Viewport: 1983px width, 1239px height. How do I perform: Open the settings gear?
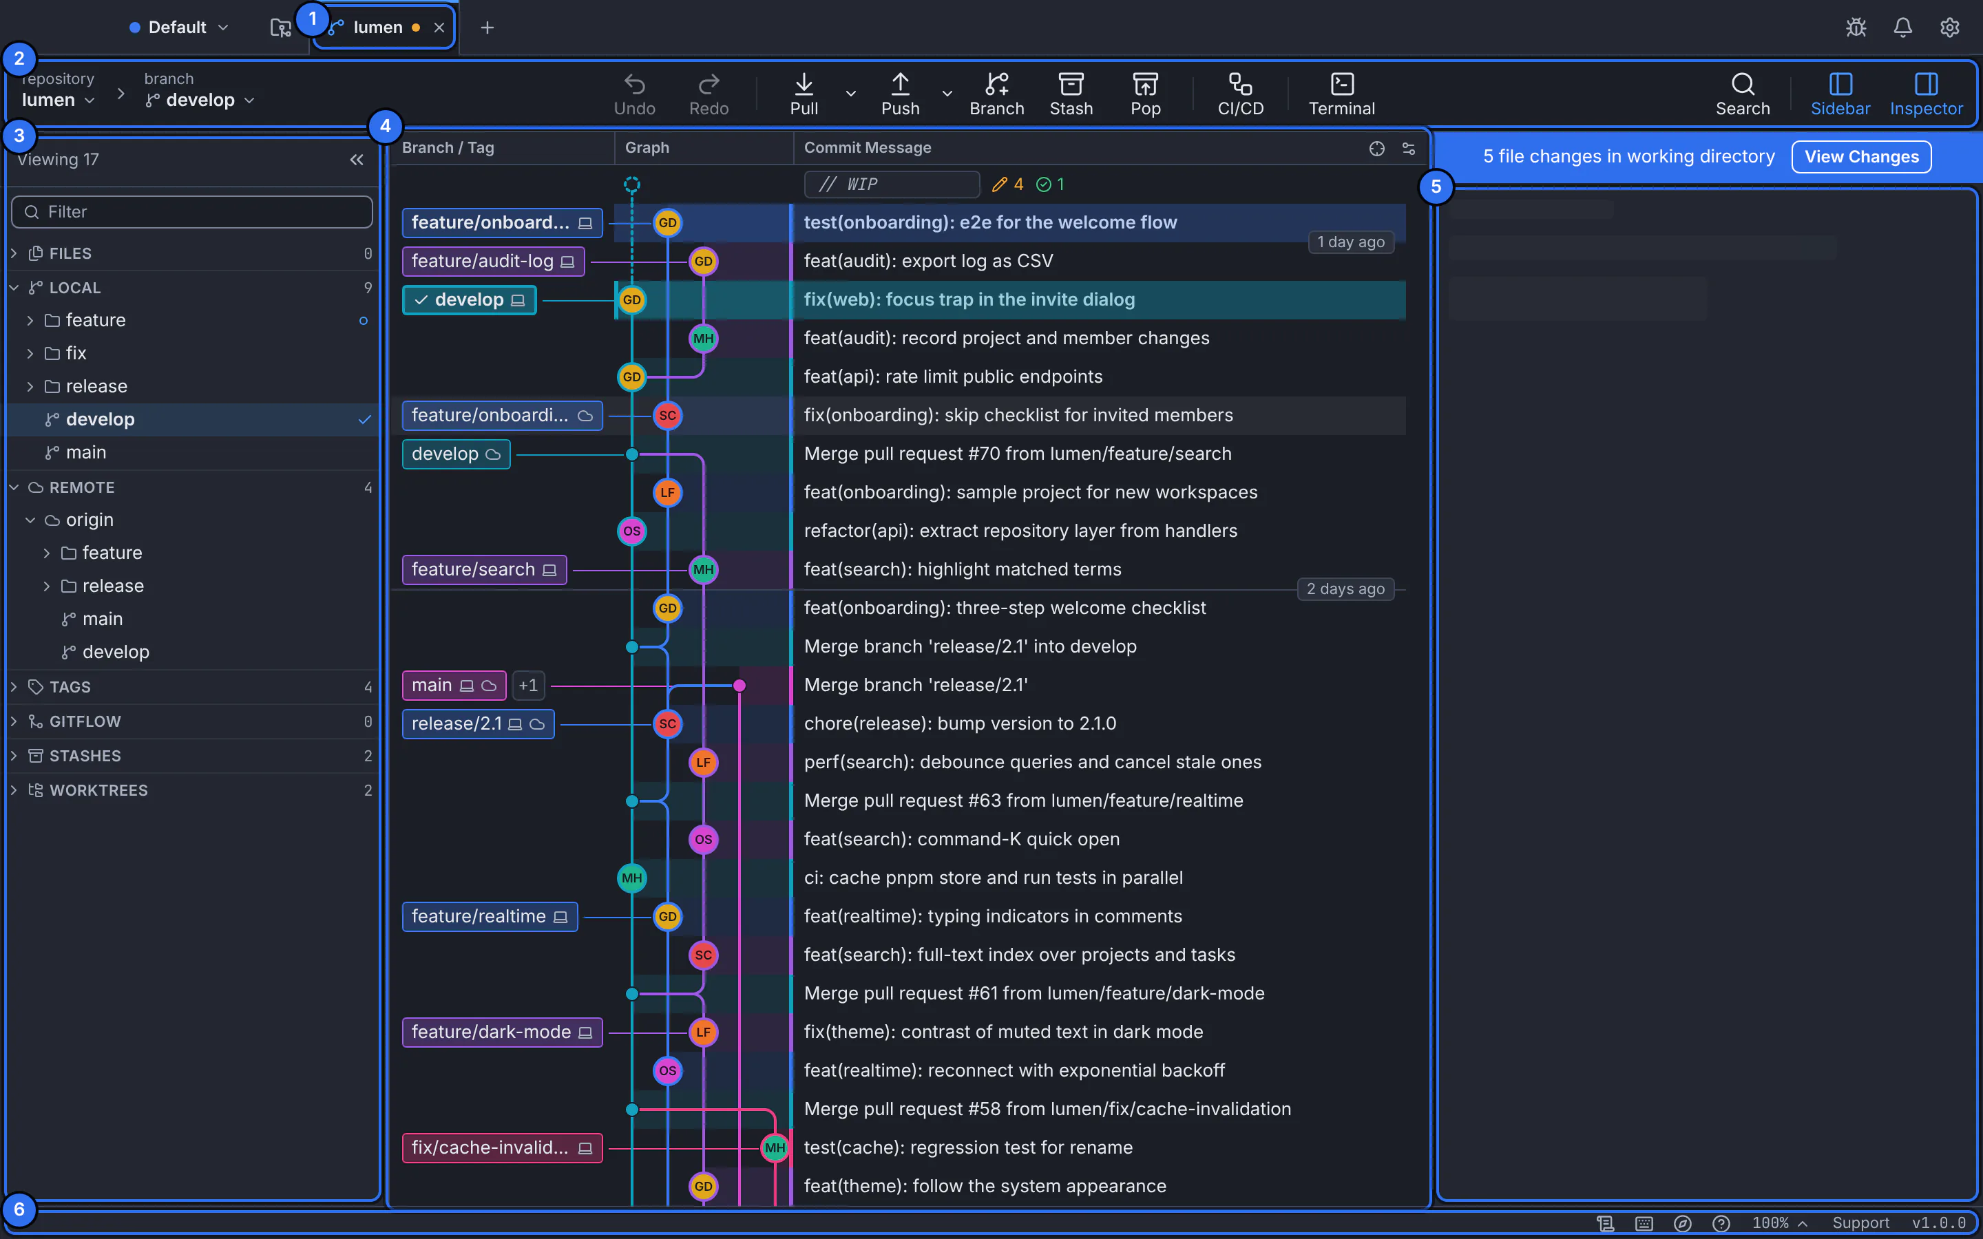click(x=1949, y=28)
